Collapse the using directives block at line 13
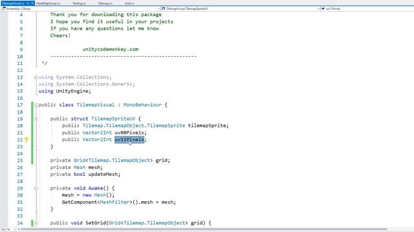 pos(36,77)
